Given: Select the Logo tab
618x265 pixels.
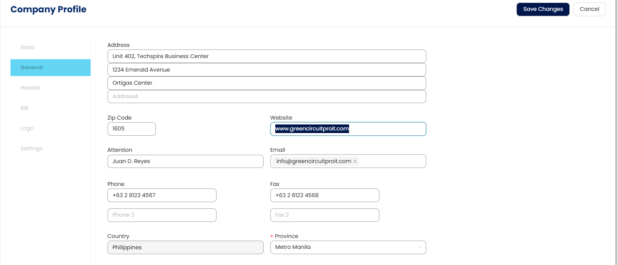Looking at the screenshot, I should click(x=27, y=128).
